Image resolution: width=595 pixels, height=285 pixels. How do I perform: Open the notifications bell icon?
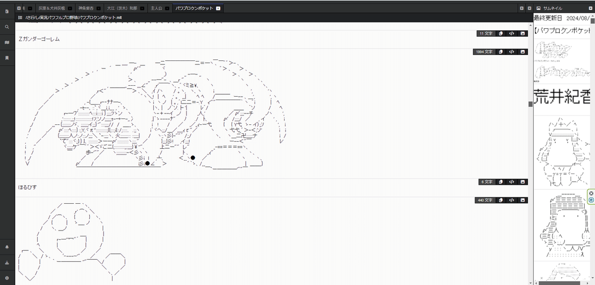(x=7, y=247)
